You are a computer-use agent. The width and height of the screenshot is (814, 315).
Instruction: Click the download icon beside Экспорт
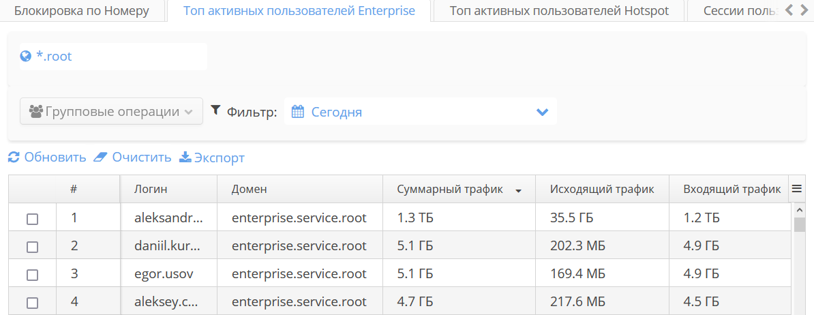(x=185, y=157)
